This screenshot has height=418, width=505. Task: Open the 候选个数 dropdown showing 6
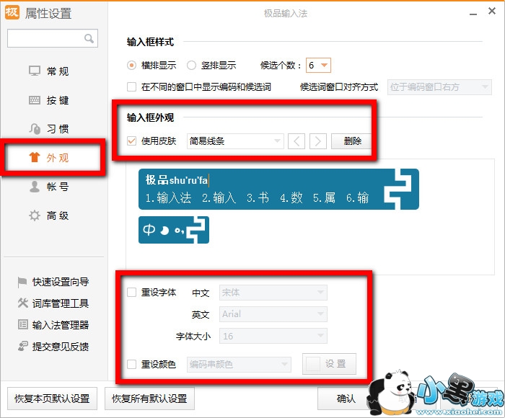coord(318,66)
